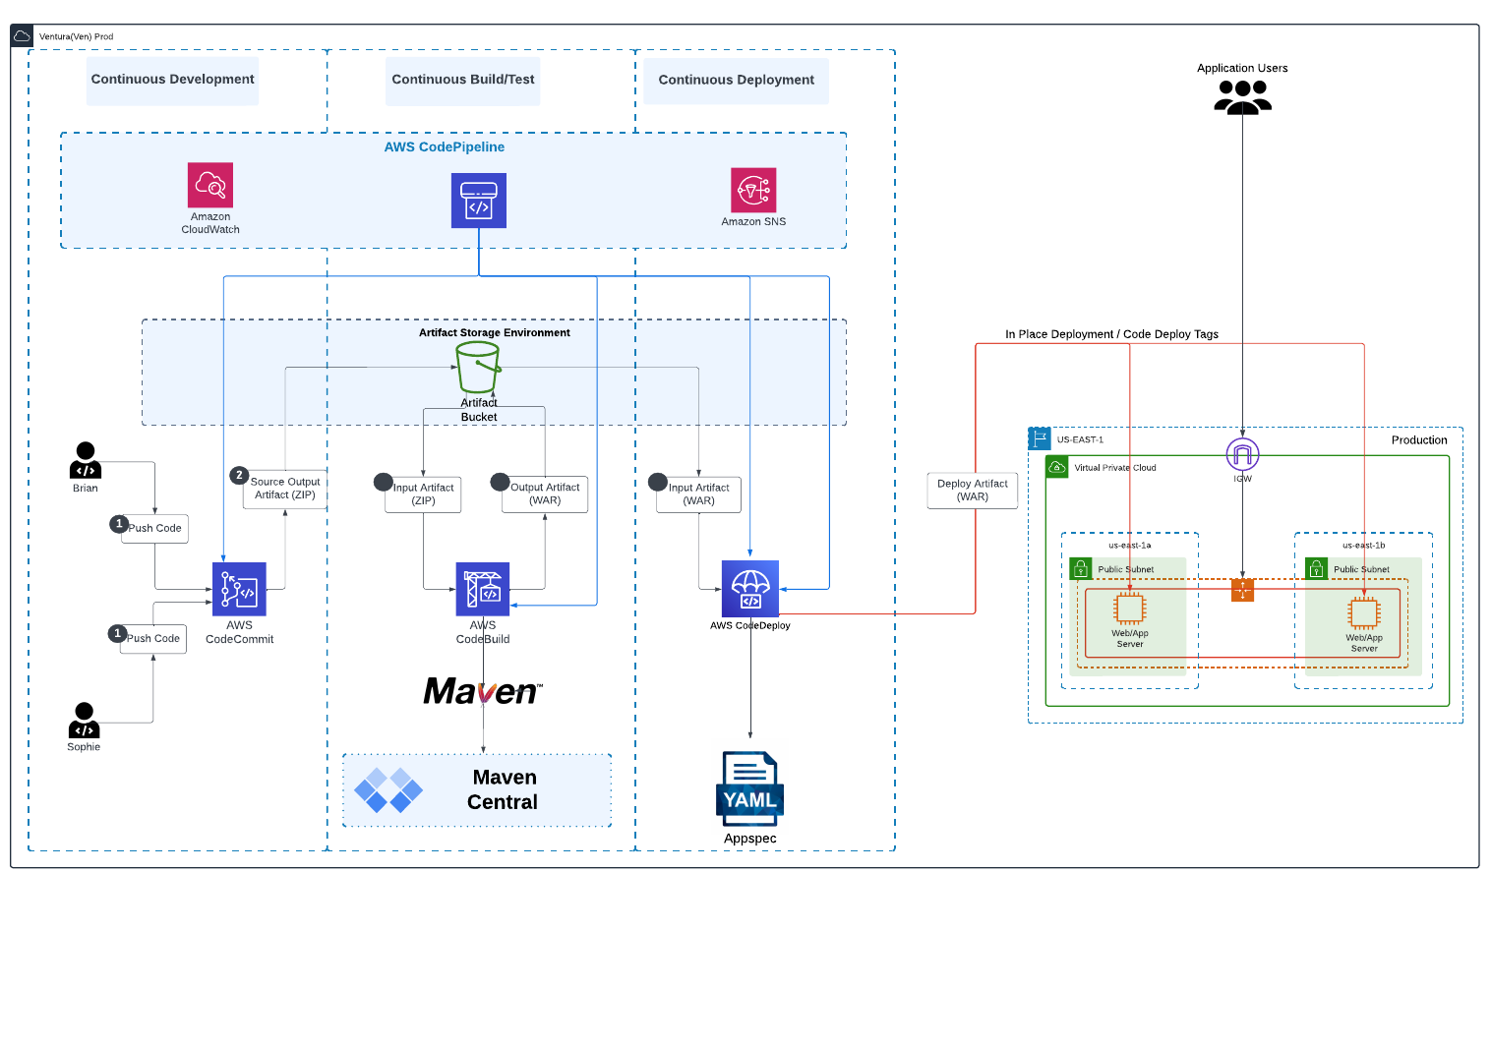Viewport: 1491px width, 1046px height.
Task: Select the orange load balancer icon
Action: click(1242, 590)
